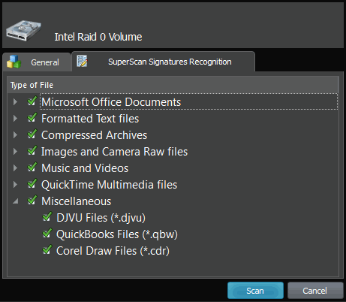Image resolution: width=346 pixels, height=302 pixels.
Task: Toggle Images and Camera Raw files checkmark
Action: 32,151
